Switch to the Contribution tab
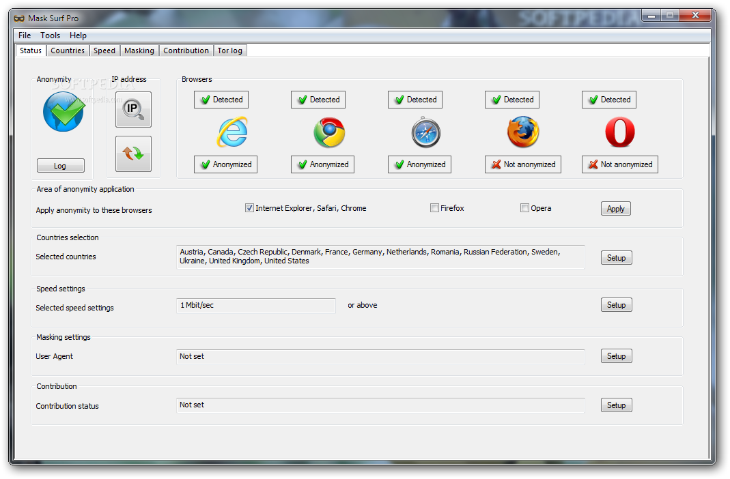The height and width of the screenshot is (479, 730). click(x=186, y=50)
